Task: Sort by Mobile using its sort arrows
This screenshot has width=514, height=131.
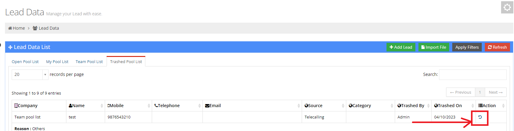Action: pos(149,106)
